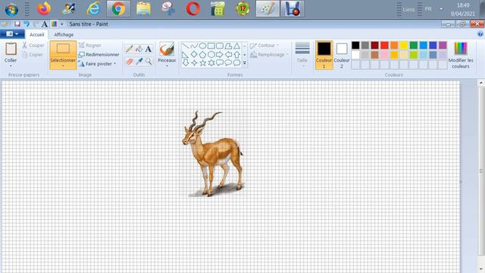Image resolution: width=485 pixels, height=273 pixels.
Task: Choose the straight Line shape
Action: pyautogui.click(x=185, y=46)
